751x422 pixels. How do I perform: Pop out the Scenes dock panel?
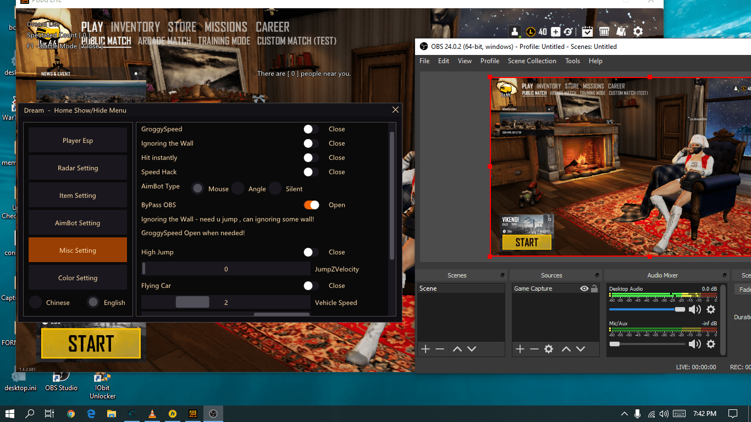(502, 275)
